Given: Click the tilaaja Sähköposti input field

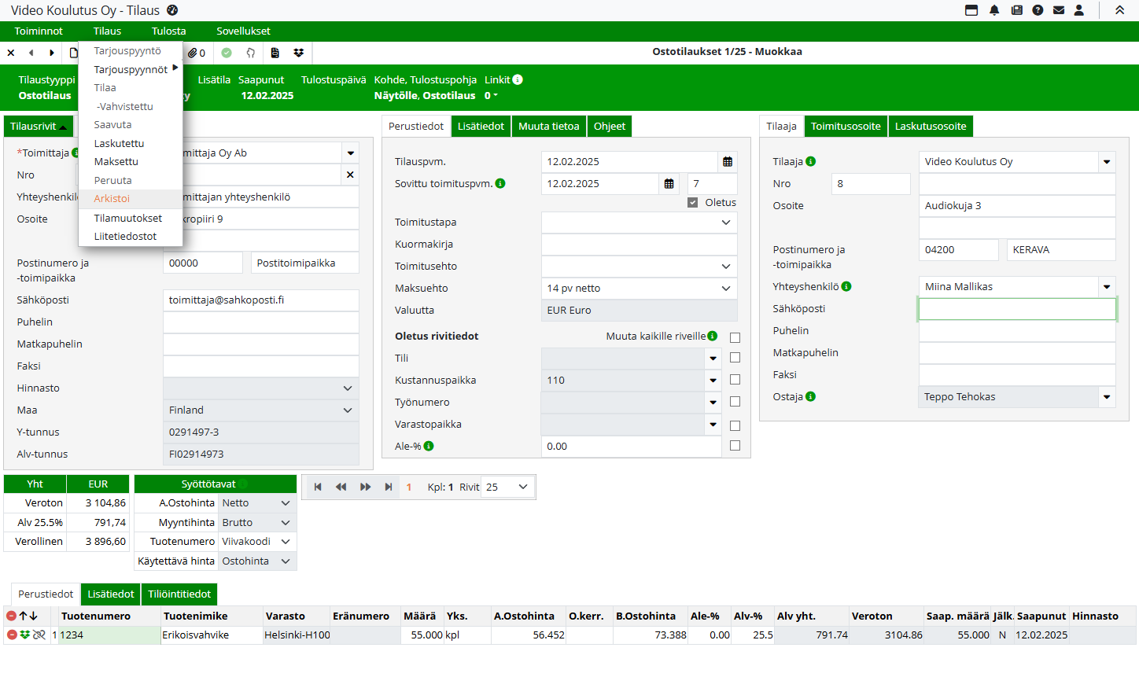Looking at the screenshot, I should [1016, 309].
